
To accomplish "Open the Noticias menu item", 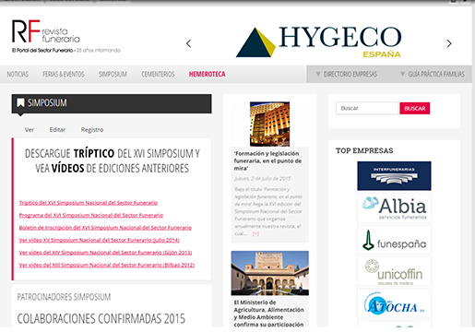I will coord(18,74).
